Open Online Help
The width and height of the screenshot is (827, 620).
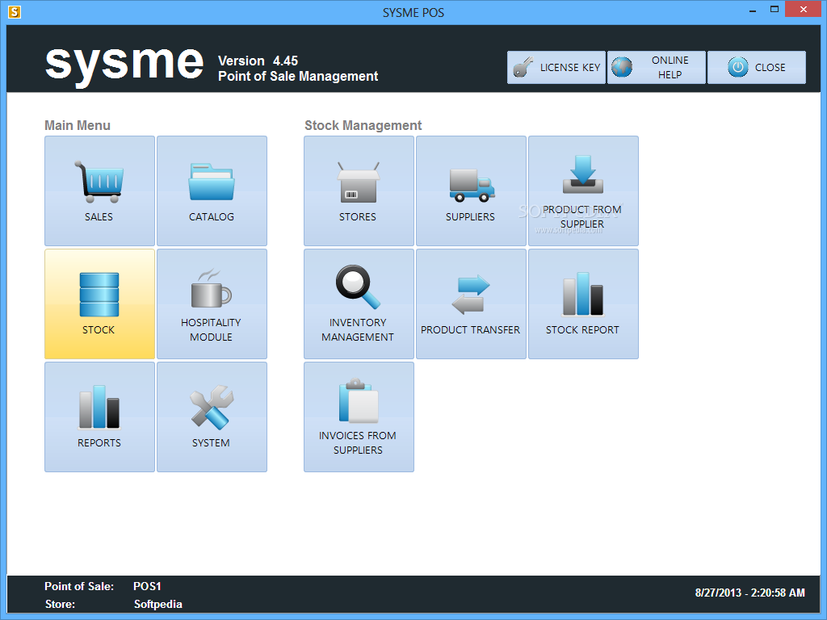tap(656, 68)
